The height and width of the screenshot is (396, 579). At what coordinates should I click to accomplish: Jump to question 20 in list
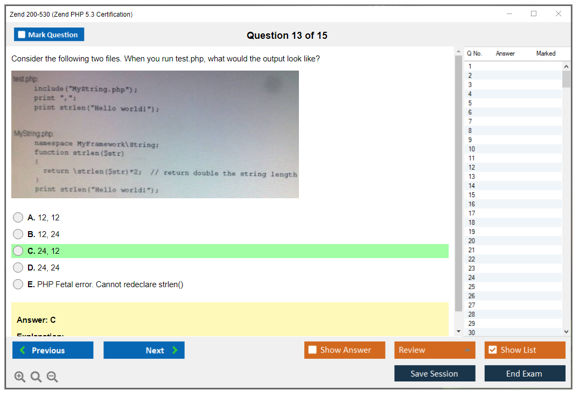(x=472, y=241)
